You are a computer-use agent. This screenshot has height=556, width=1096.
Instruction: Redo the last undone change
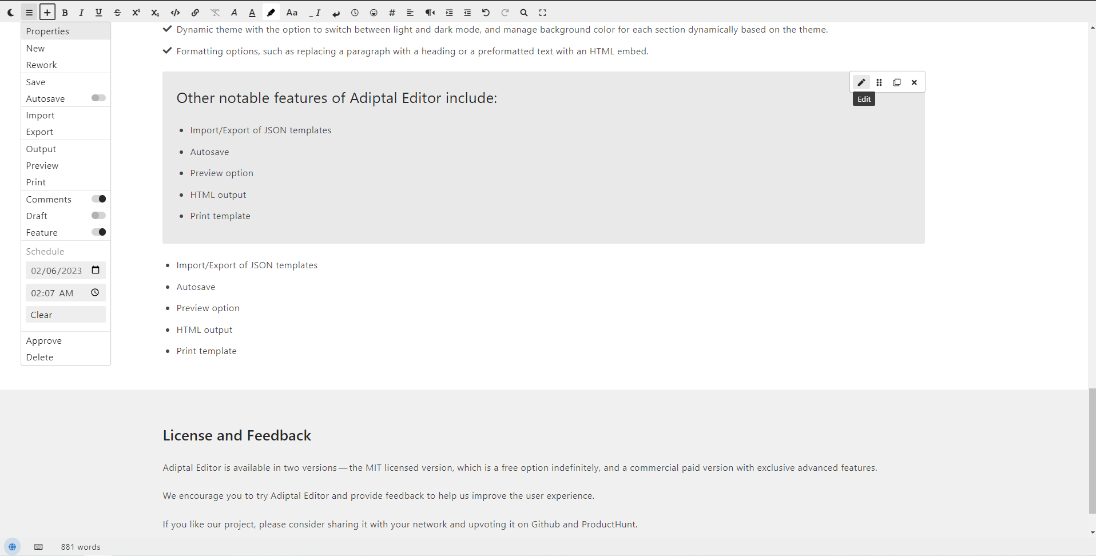(505, 12)
